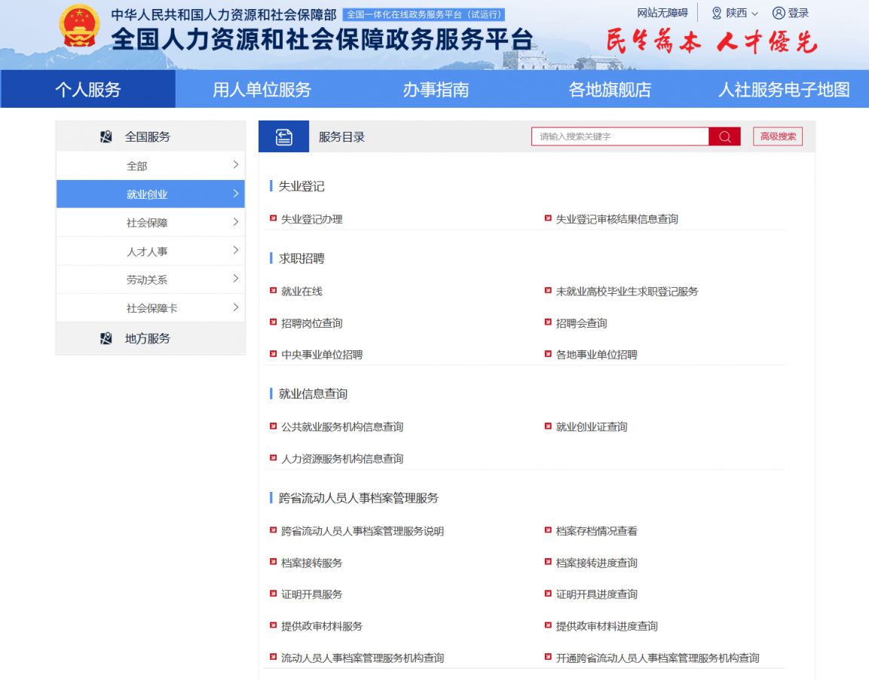Select 社会保障卡 in the sidebar

click(x=151, y=308)
